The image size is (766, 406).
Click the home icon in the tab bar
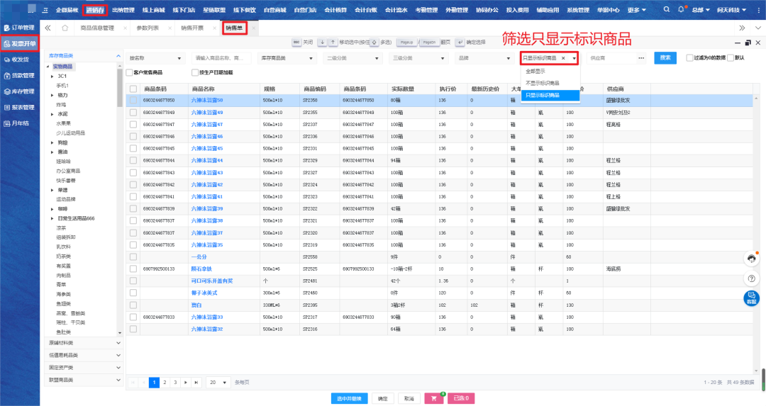click(65, 28)
